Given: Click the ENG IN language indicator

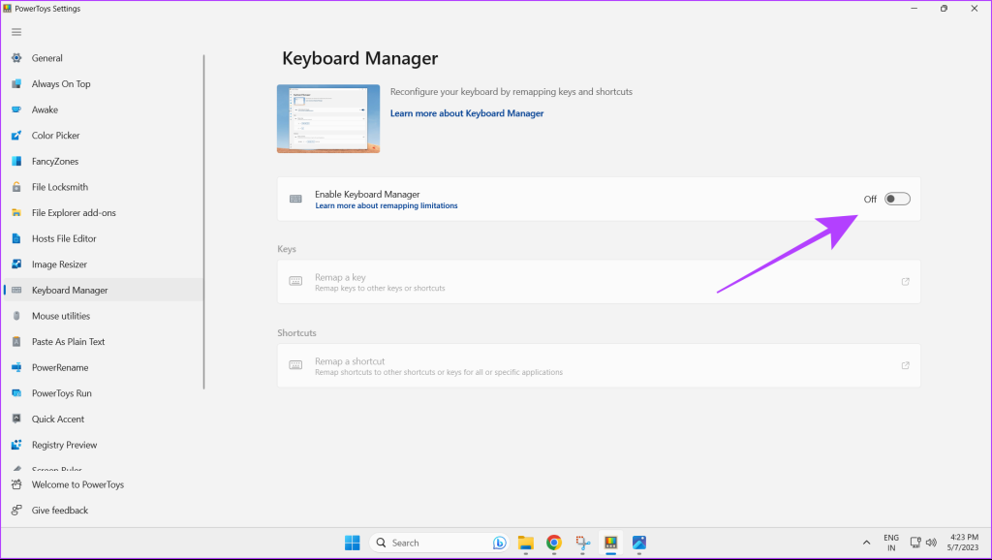Looking at the screenshot, I should pyautogui.click(x=891, y=543).
